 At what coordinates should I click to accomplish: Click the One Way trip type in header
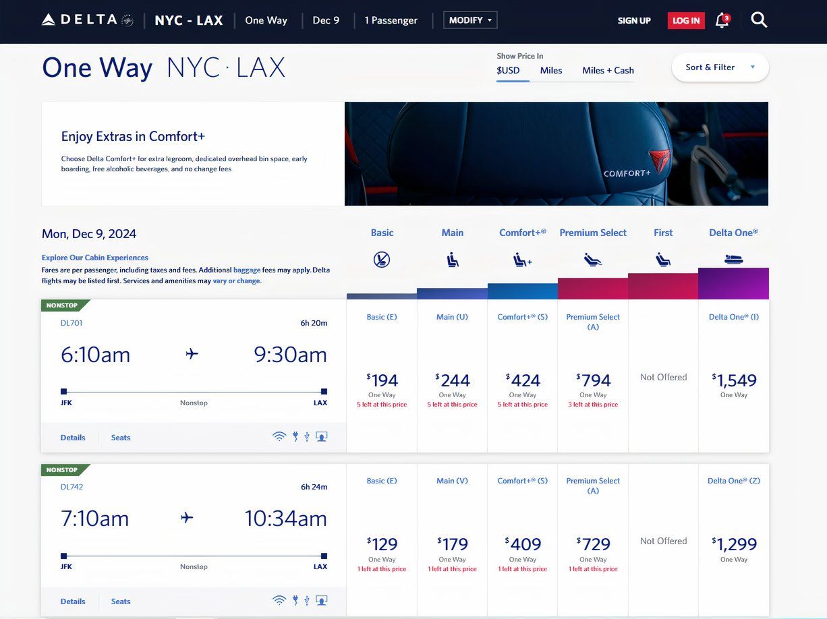266,20
